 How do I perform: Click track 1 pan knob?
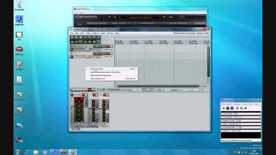tap(98, 50)
